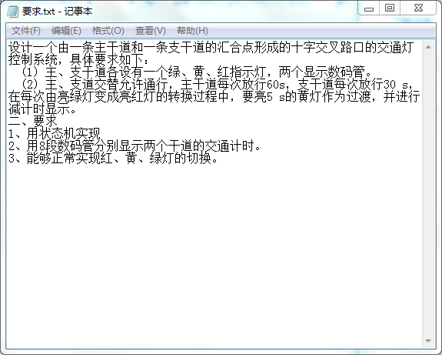The image size is (442, 355).
Task: Click the scrollbar down arrow
Action: (428, 341)
